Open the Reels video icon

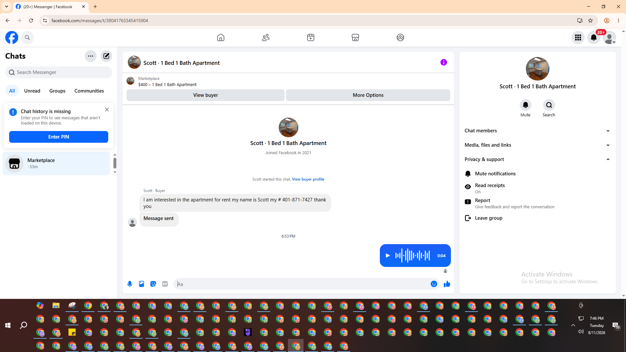311,37
